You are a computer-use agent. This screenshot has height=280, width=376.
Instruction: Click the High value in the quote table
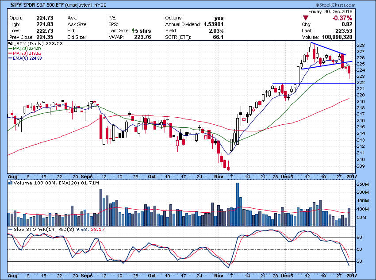point(45,24)
